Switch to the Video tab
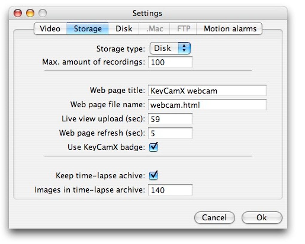 [x=50, y=29]
